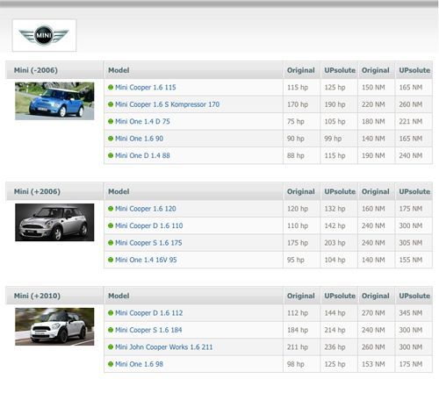This screenshot has height=400, width=439.
Task: Open Mini One 1.6 90 link
Action: (x=139, y=139)
